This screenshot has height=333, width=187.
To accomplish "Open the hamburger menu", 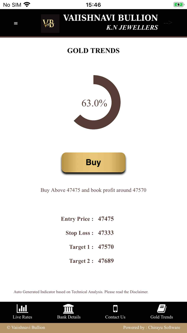I will click(16, 24).
